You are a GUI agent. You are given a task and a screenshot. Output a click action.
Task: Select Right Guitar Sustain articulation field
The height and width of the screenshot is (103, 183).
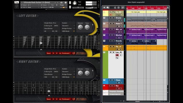click(x=68, y=69)
